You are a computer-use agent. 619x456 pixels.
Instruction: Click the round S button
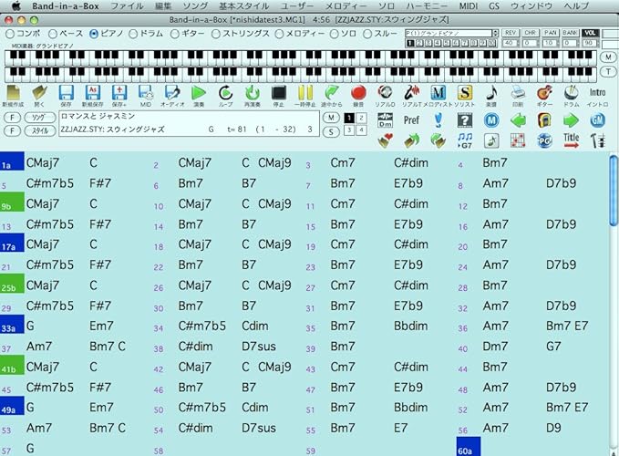point(331,132)
